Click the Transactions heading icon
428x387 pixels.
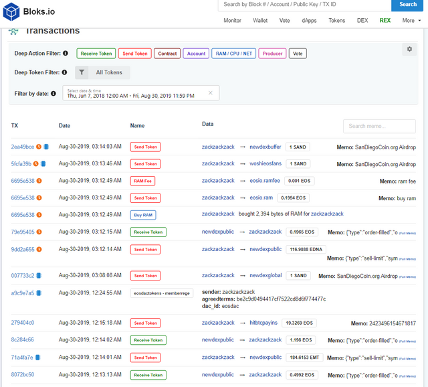pos(13,31)
